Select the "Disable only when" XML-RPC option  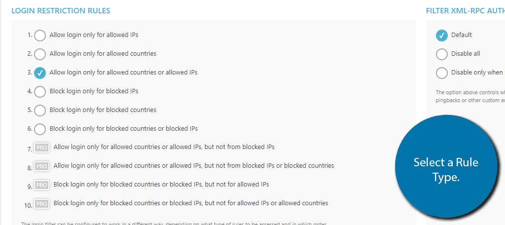442,73
